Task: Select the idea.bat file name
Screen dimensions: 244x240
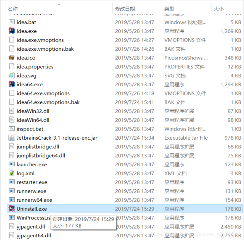Action: point(26,22)
